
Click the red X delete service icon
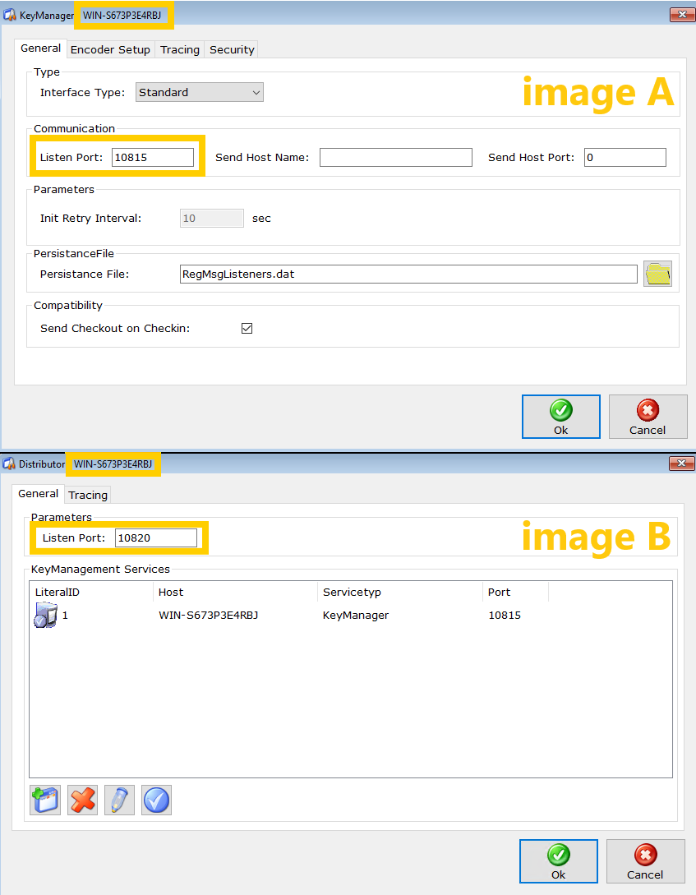[82, 800]
